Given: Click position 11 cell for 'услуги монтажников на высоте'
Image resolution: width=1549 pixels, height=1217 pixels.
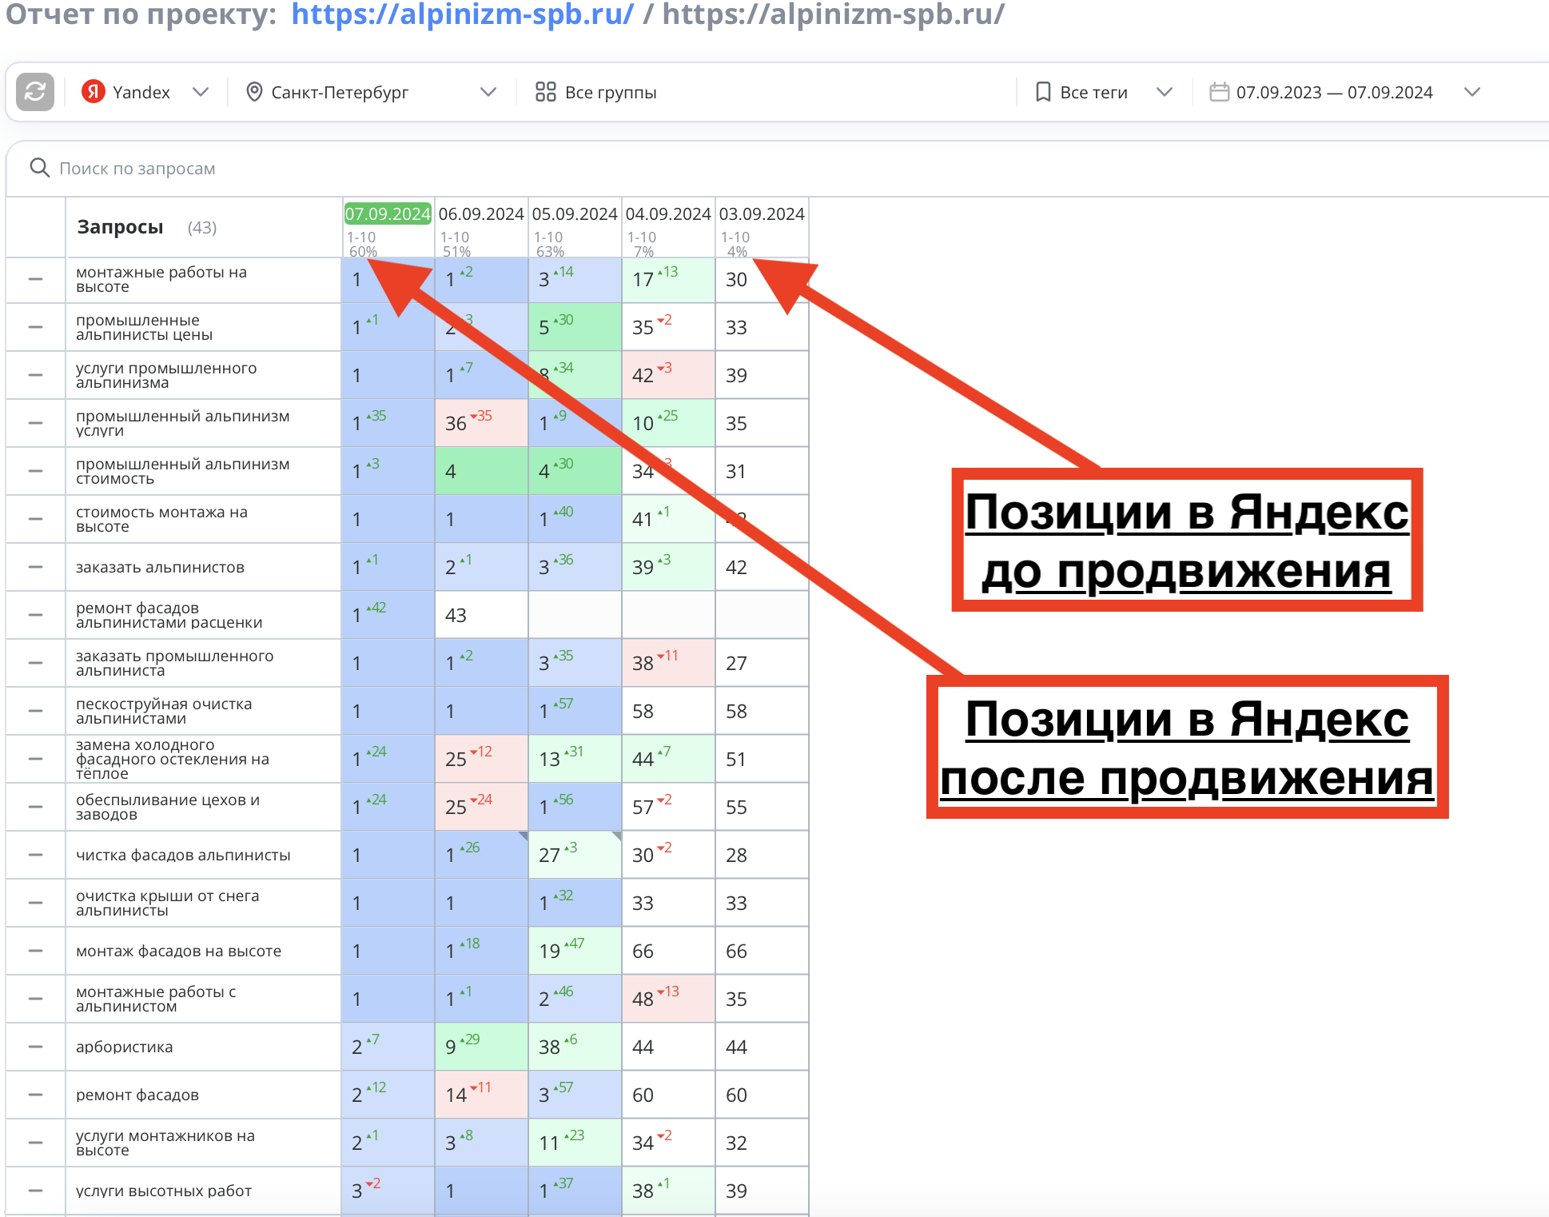Looking at the screenshot, I should tap(575, 1143).
